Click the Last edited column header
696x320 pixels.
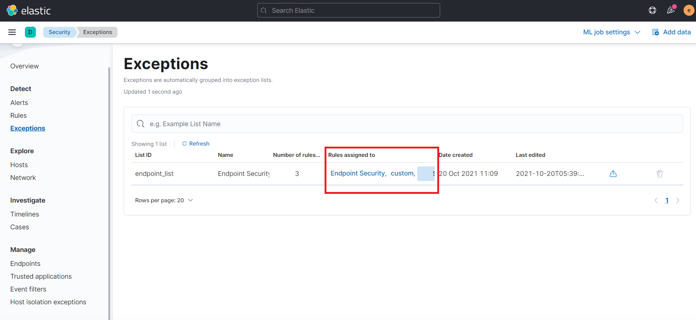531,155
